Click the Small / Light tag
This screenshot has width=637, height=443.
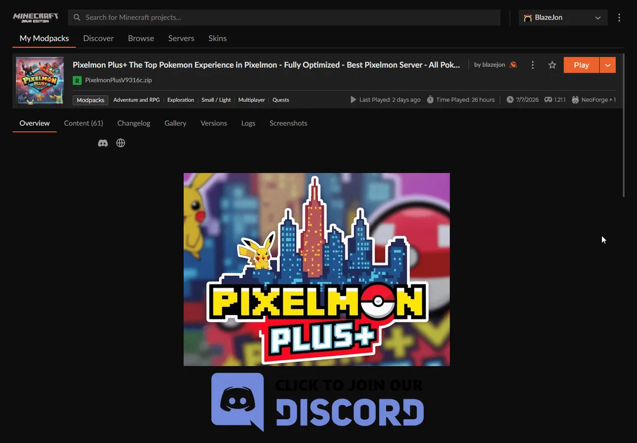click(x=216, y=100)
